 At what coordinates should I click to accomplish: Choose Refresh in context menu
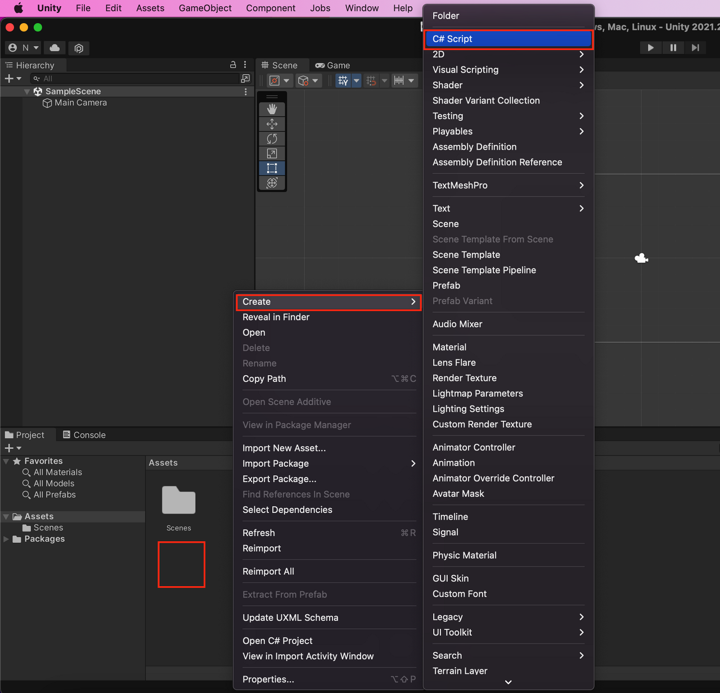tap(329, 533)
